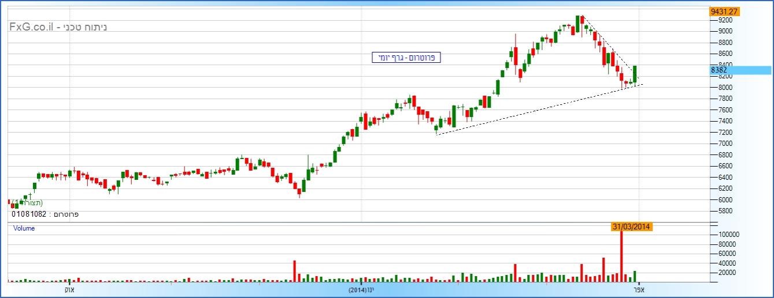774x298 pixels.
Task: Click the orange 31/03/2014 date label
Action: click(x=632, y=227)
